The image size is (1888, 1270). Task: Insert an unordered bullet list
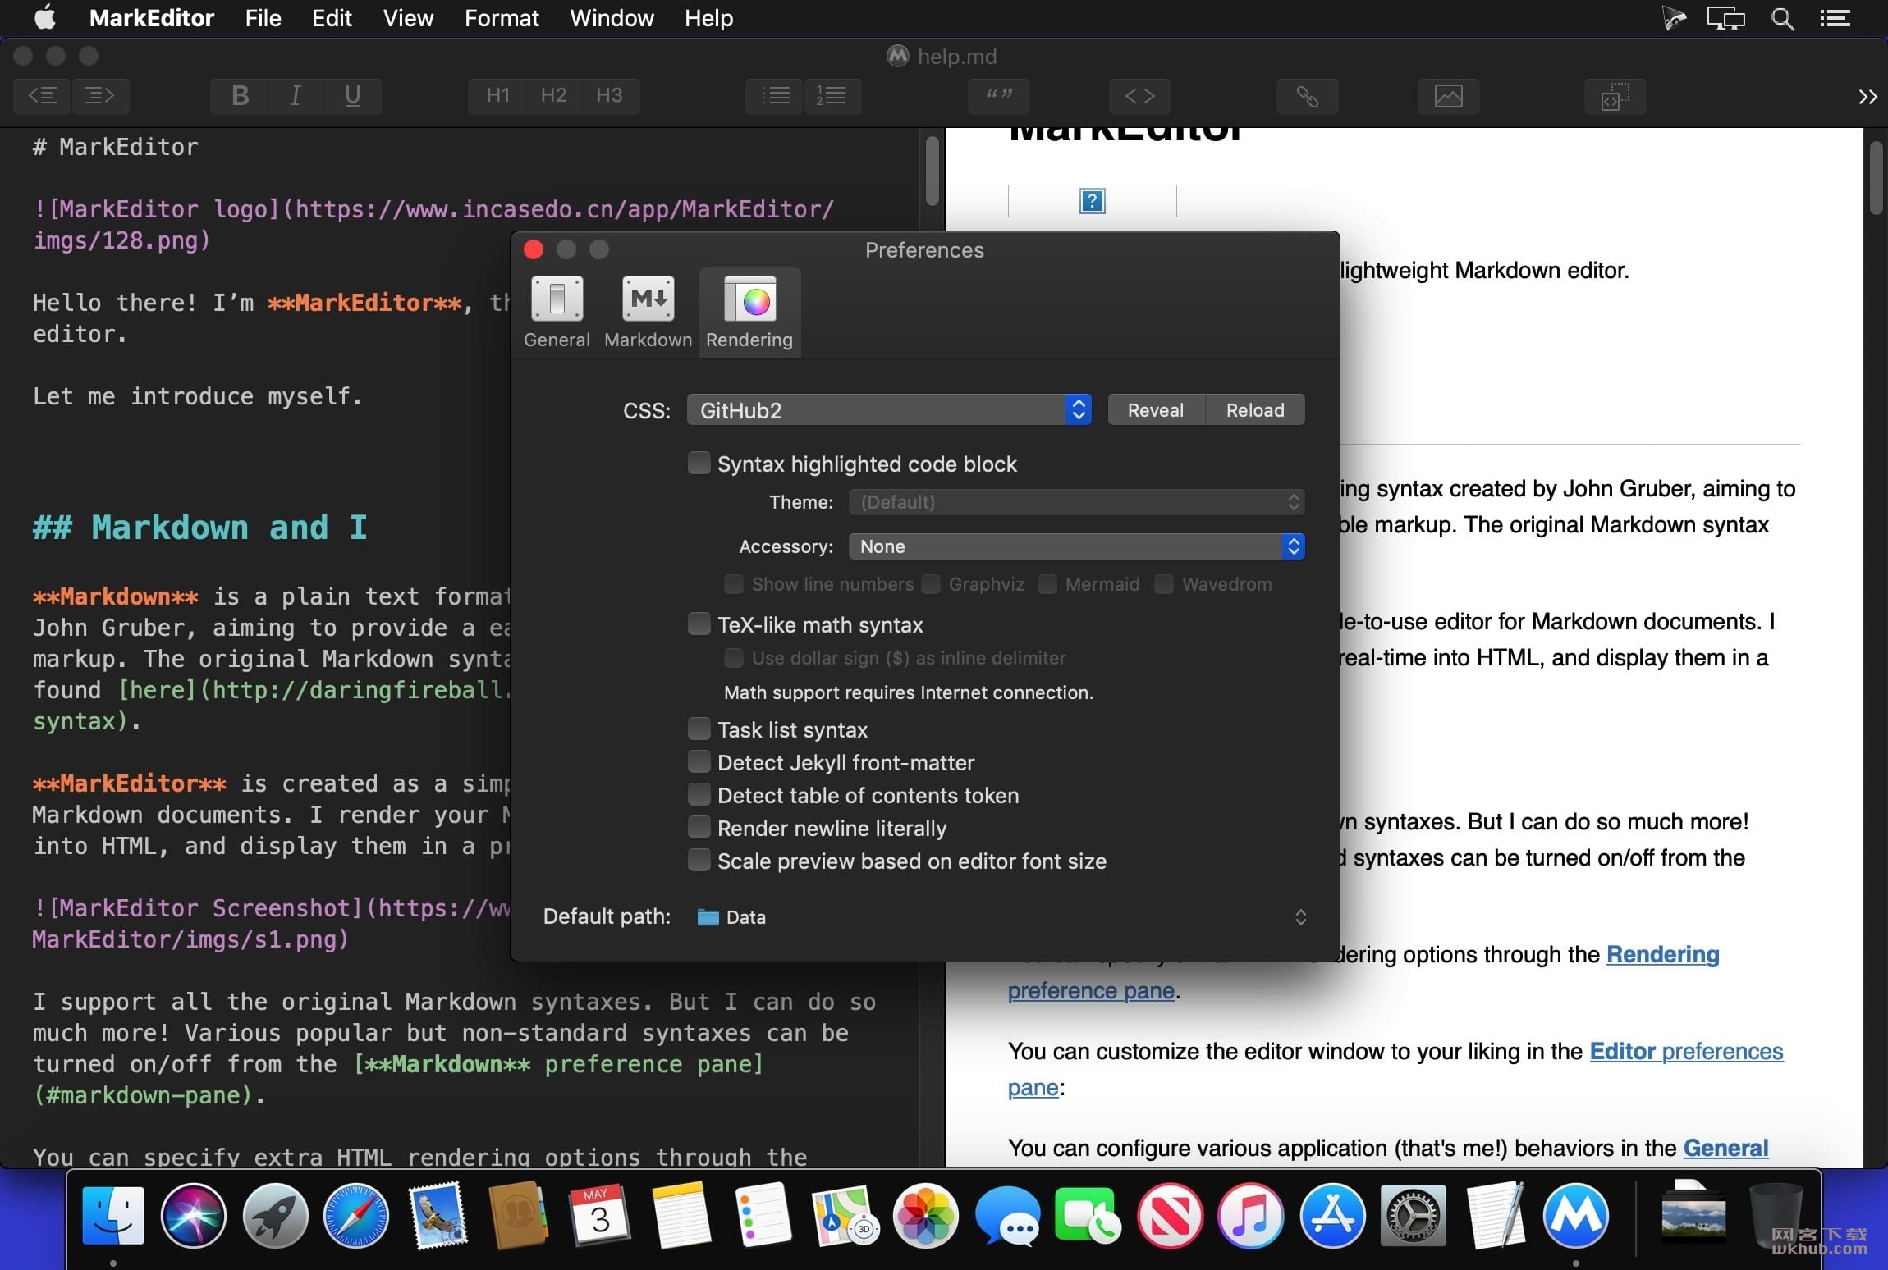775,96
